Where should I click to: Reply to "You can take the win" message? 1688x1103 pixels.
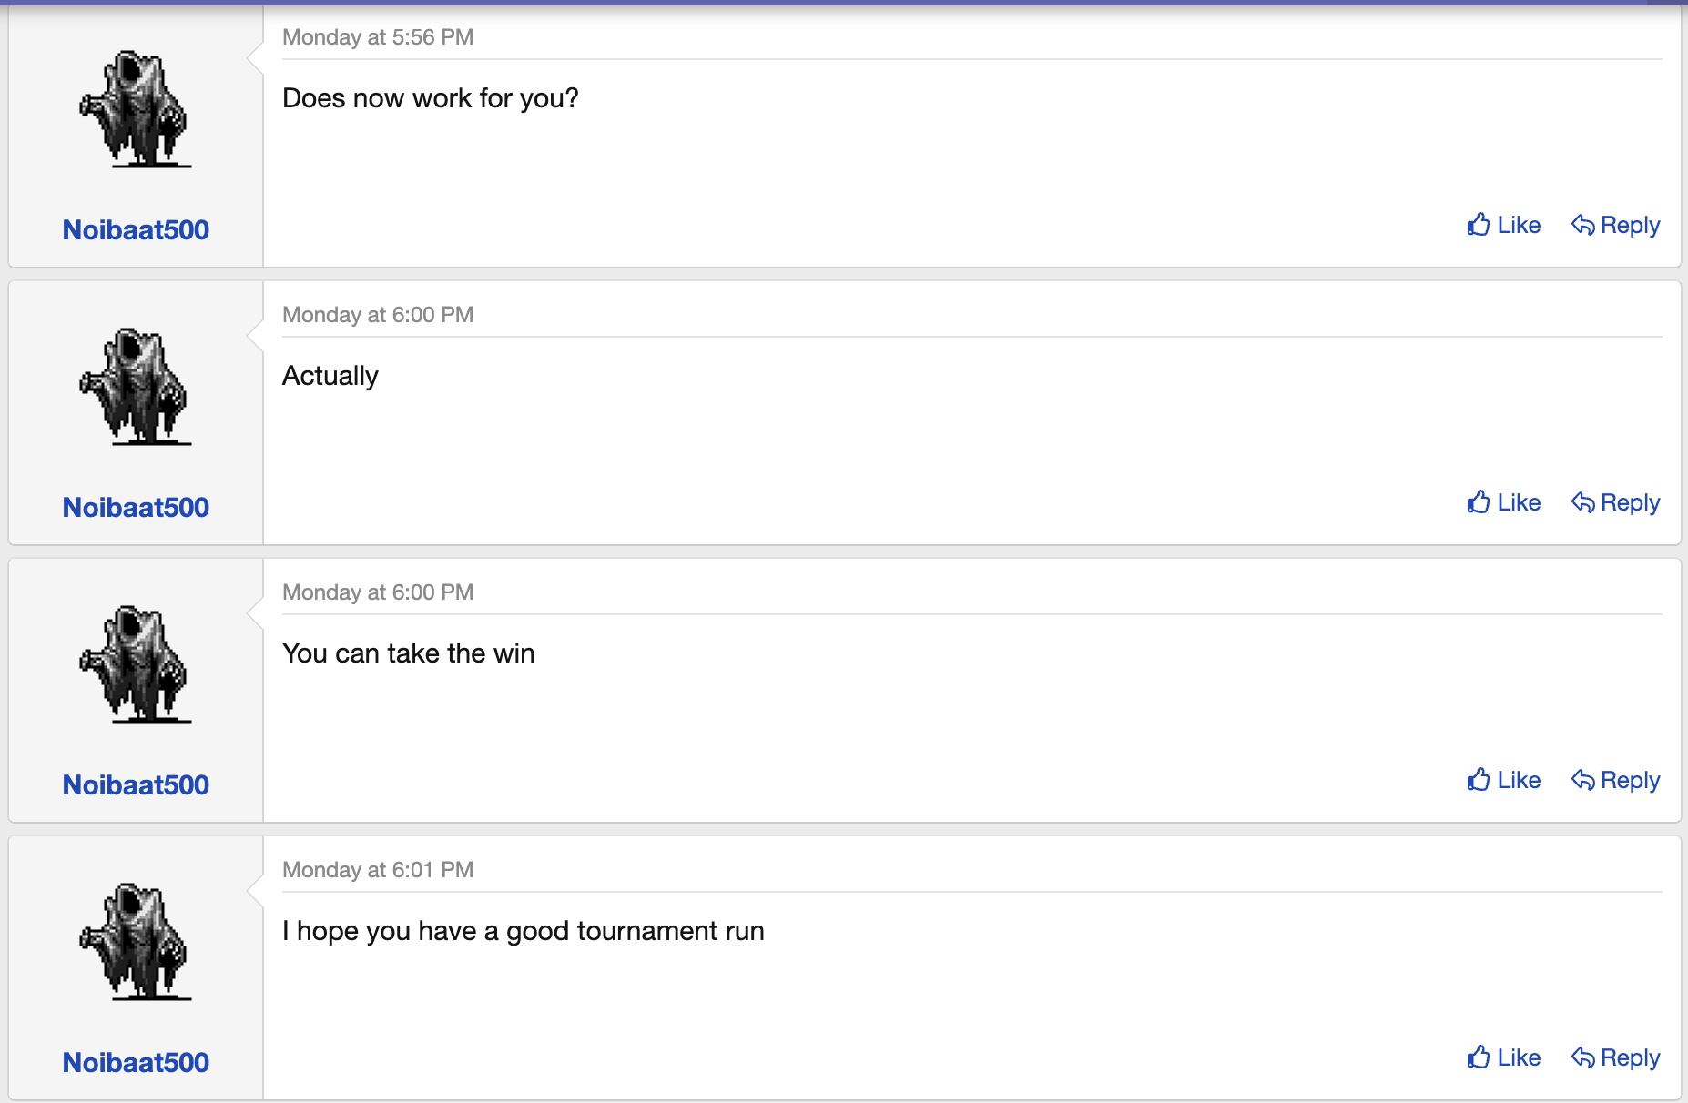coord(1616,780)
